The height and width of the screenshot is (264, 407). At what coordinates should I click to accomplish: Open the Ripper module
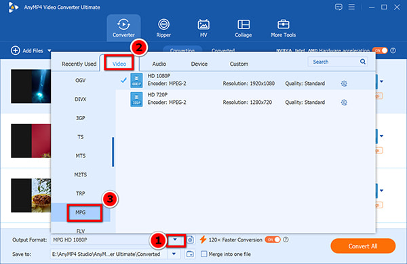coord(163,28)
